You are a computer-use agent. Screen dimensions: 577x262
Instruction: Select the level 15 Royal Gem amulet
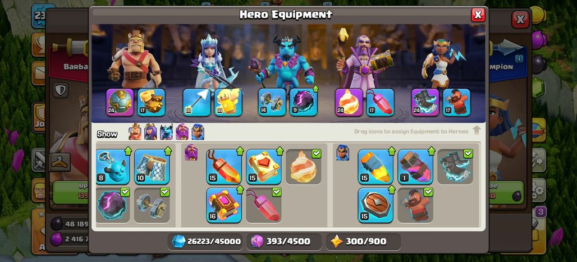pyautogui.click(x=224, y=166)
